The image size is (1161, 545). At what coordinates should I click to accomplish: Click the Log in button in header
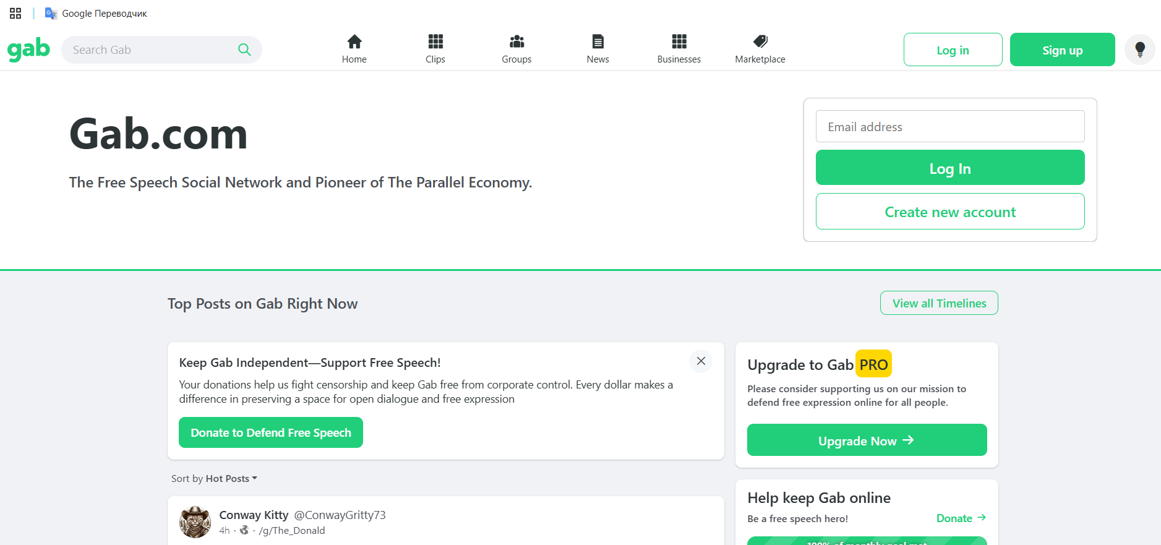pos(953,49)
